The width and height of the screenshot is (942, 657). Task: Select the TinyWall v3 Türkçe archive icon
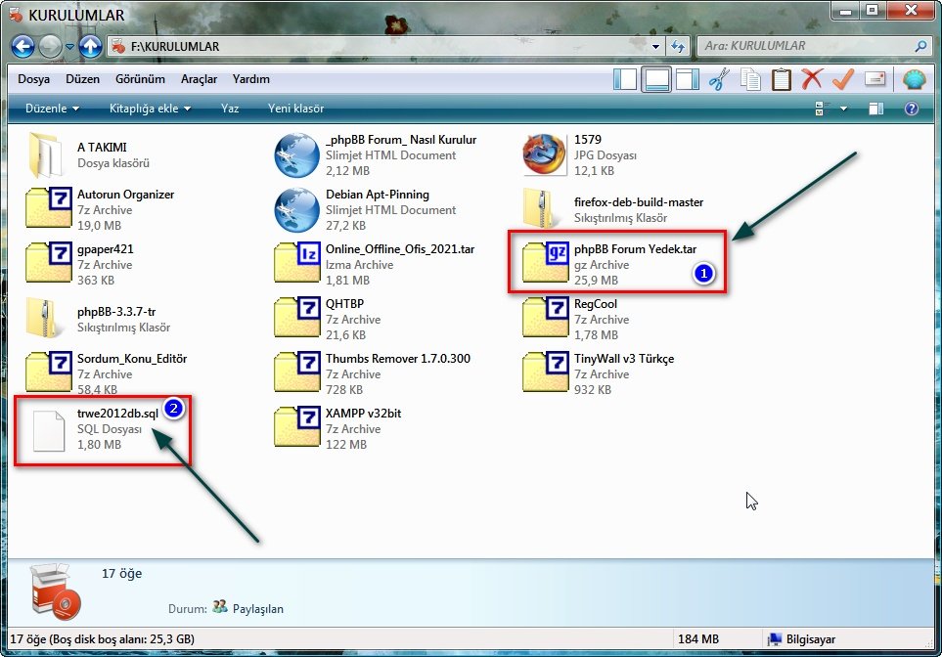click(x=546, y=372)
